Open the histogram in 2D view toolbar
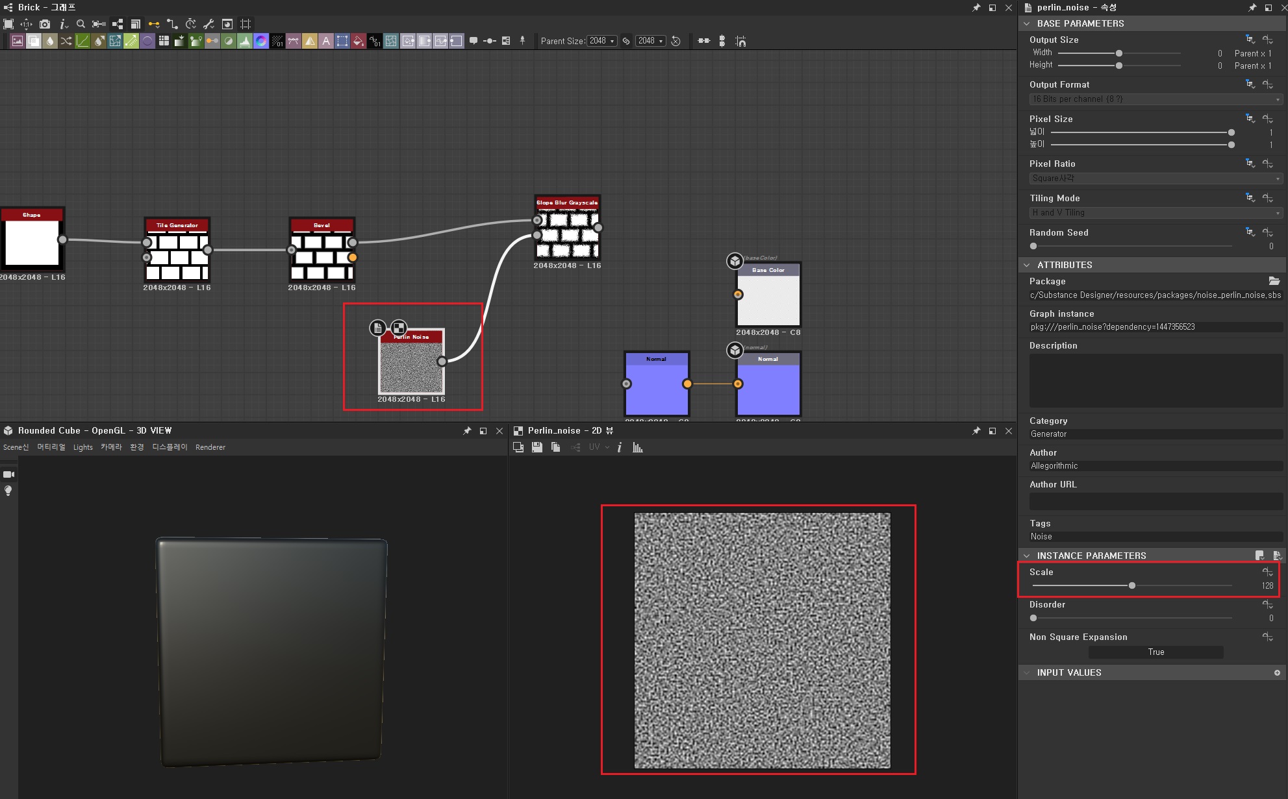 tap(638, 448)
